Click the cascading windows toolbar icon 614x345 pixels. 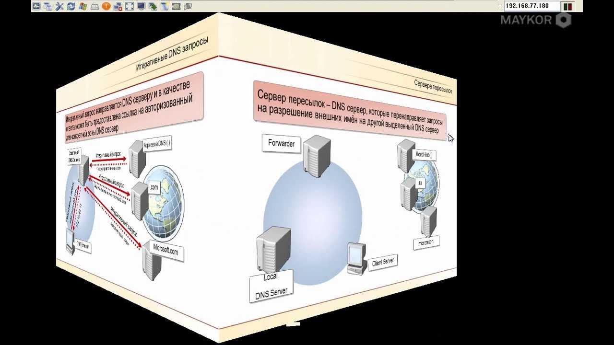(x=48, y=6)
